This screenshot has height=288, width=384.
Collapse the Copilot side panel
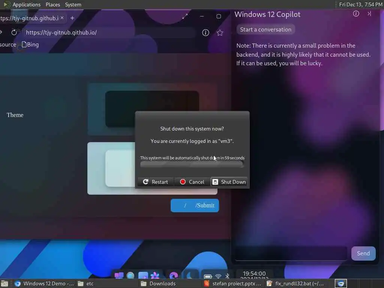(x=369, y=14)
